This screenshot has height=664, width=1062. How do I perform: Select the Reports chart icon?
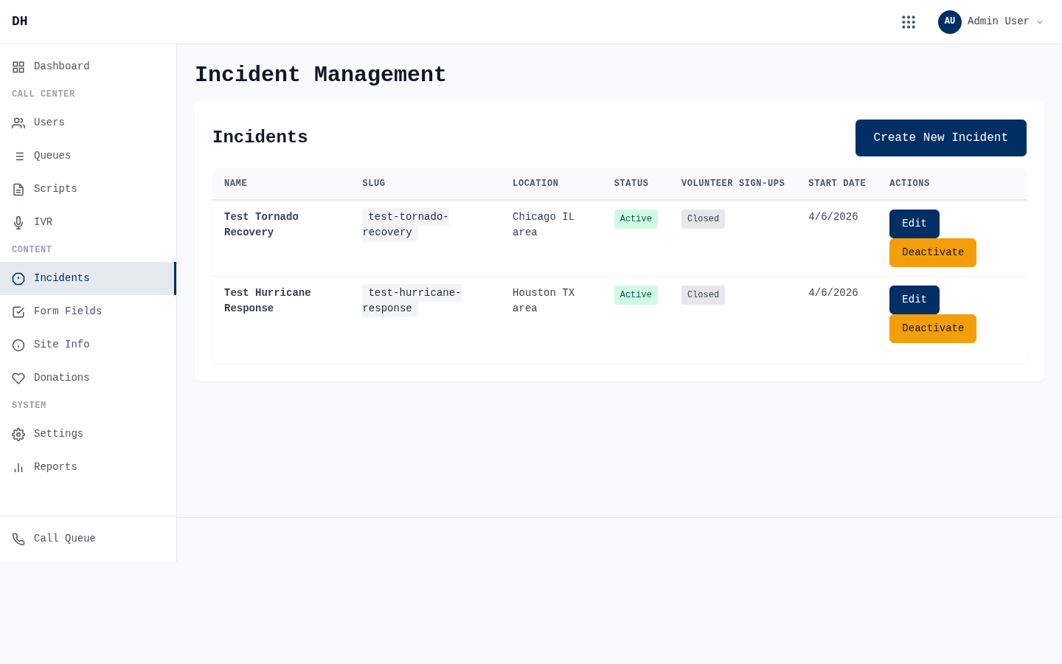click(18, 467)
